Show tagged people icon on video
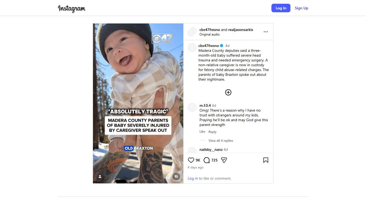Image resolution: width=366 pixels, height=205 pixels. (100, 176)
